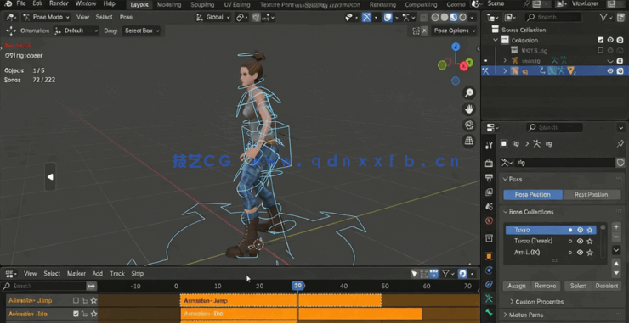Click the Rest Position button
Viewport: 629px width, 323px height.
click(592, 194)
